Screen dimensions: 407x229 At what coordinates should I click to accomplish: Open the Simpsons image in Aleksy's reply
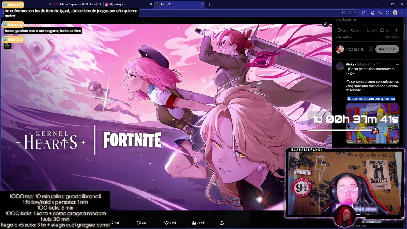pos(372,123)
